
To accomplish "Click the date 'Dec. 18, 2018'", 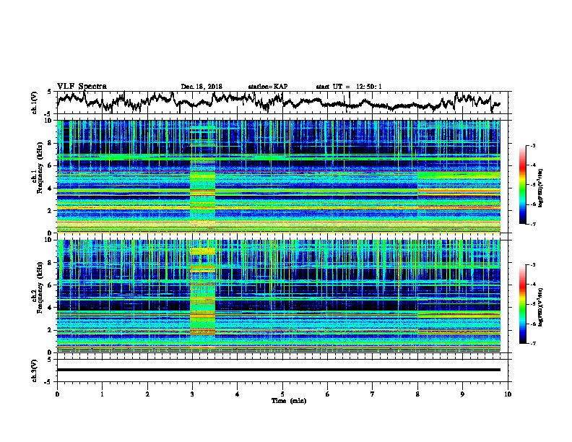I will tap(201, 87).
